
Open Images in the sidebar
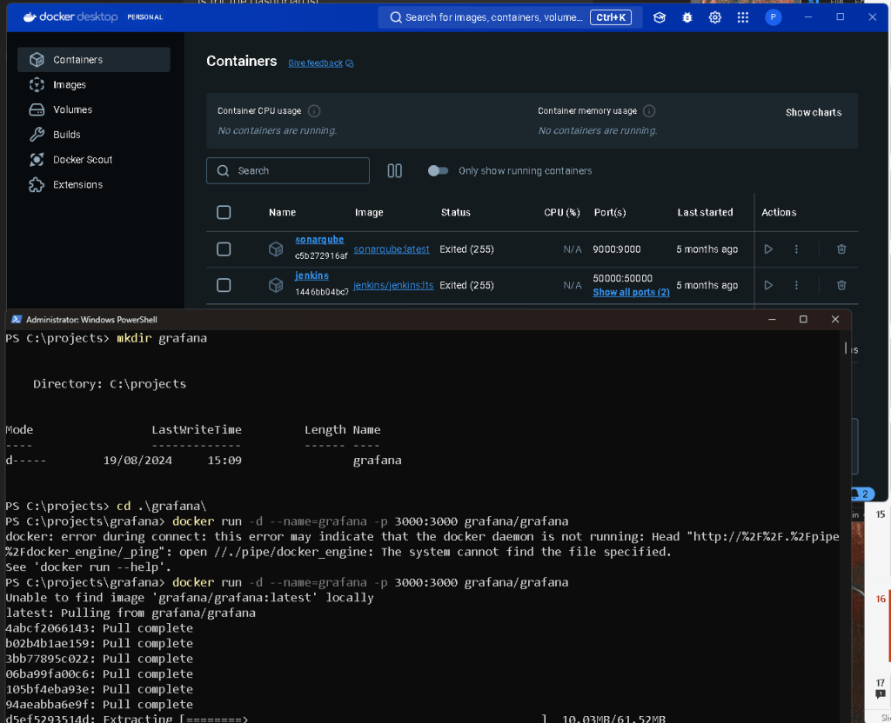pyautogui.click(x=94, y=84)
